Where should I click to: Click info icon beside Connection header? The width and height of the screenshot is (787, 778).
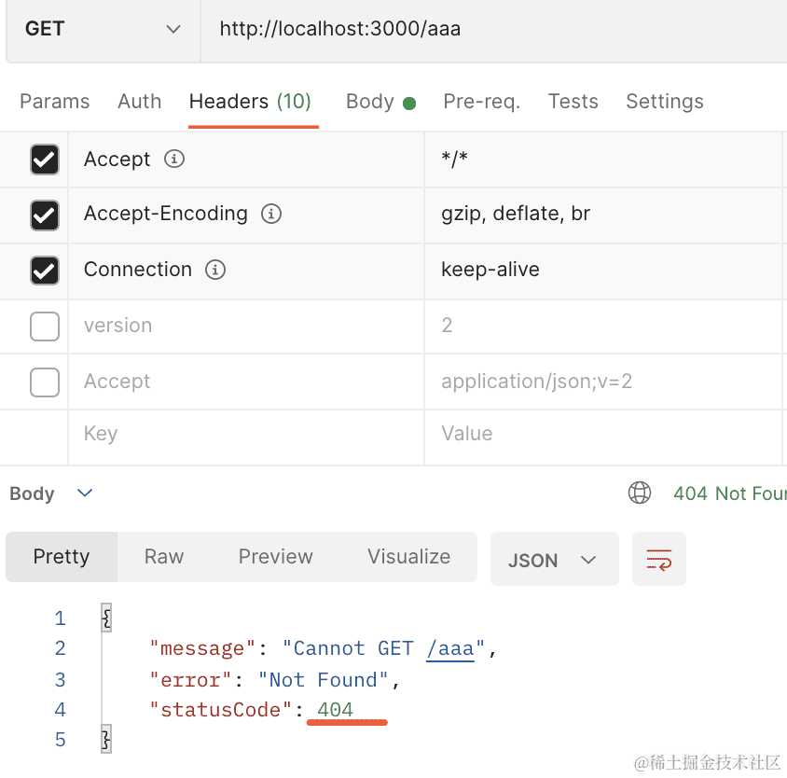click(215, 270)
